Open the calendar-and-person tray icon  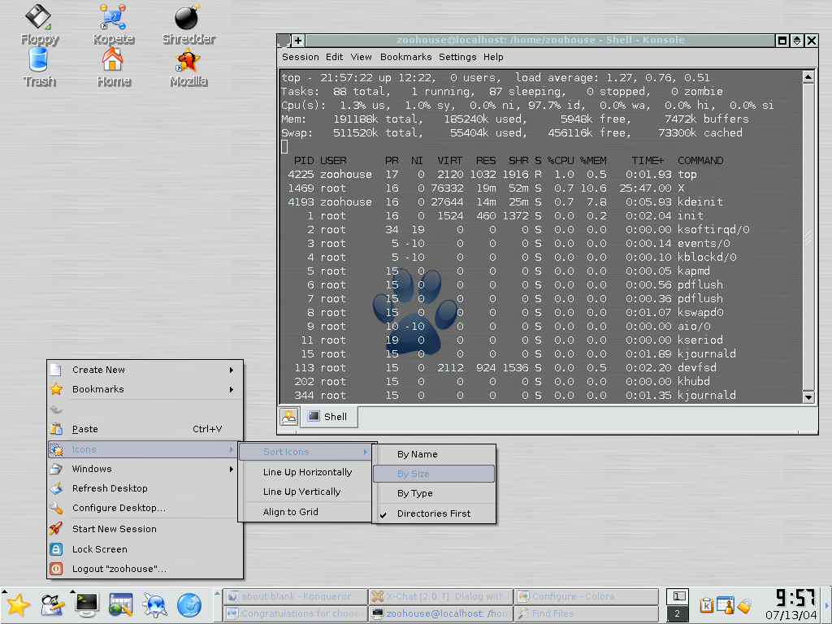coord(726,605)
